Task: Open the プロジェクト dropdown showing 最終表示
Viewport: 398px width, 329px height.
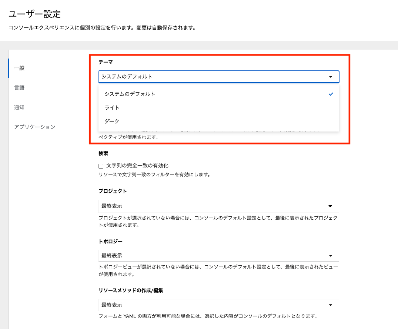Action: pyautogui.click(x=218, y=206)
